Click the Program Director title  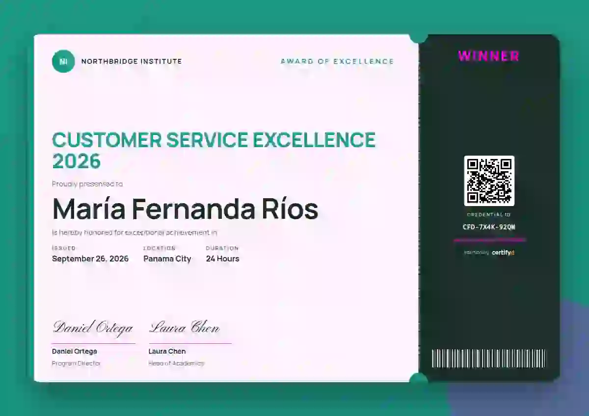[77, 364]
